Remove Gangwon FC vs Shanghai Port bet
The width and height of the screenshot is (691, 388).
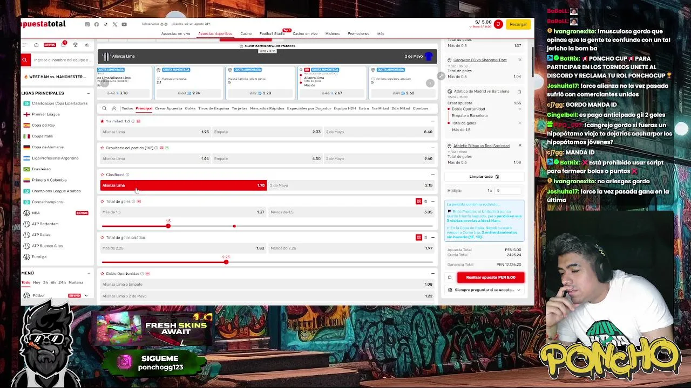[520, 60]
